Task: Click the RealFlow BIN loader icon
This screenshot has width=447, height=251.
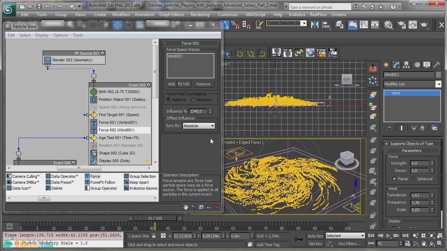Action: click(x=332, y=53)
